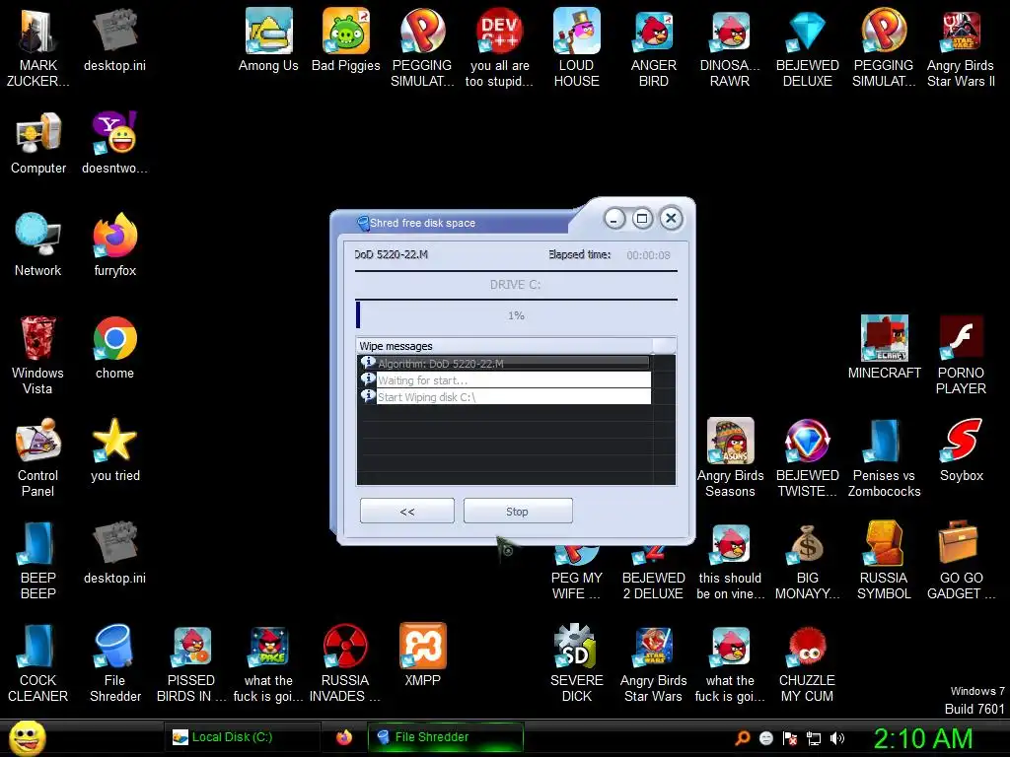Click the Wipe messages column header
1010x757 pixels.
[x=504, y=346]
